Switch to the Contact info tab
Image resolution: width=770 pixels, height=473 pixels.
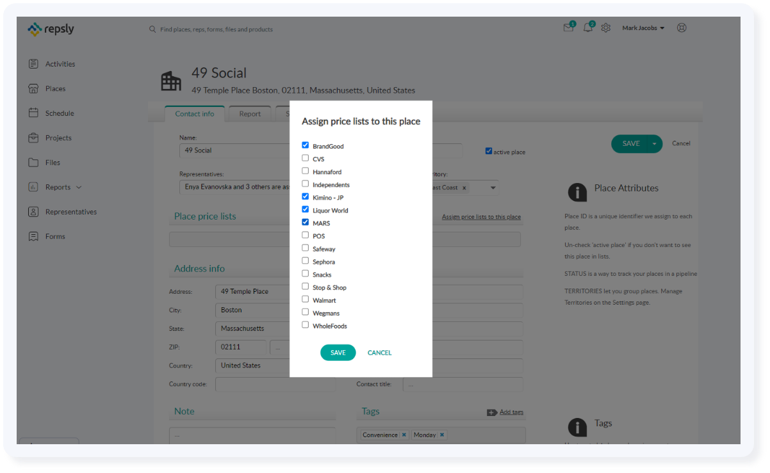point(195,114)
